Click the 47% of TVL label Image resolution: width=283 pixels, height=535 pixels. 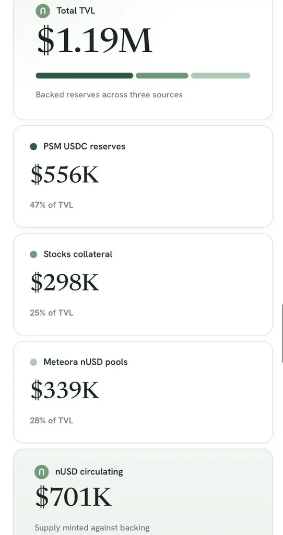pos(52,205)
